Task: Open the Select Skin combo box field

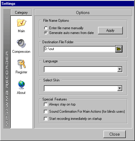Action: tap(83, 88)
